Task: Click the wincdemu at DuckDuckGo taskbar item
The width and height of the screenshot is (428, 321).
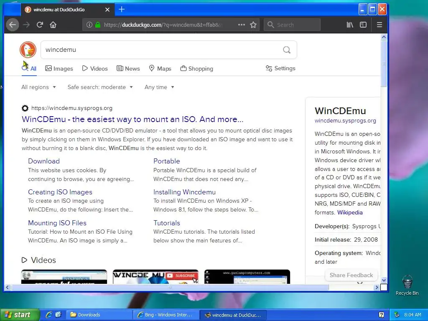Action: click(233, 315)
